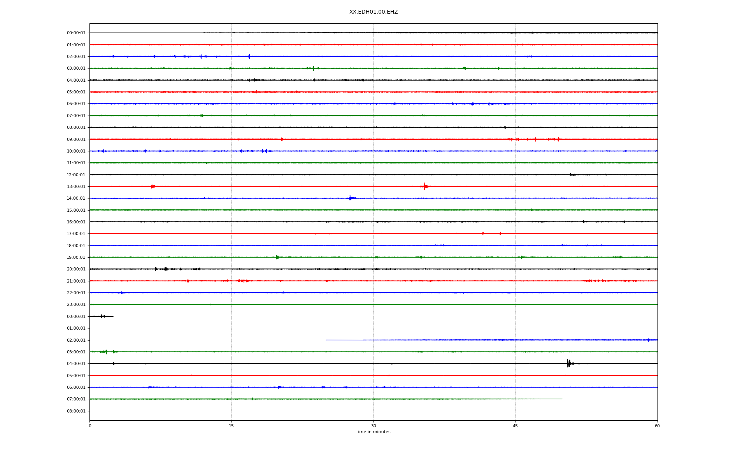Click the 09:00:01 row label
The image size is (747, 467).
tap(76, 139)
